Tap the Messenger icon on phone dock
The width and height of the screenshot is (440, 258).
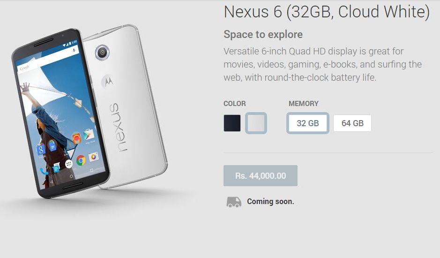click(x=56, y=168)
